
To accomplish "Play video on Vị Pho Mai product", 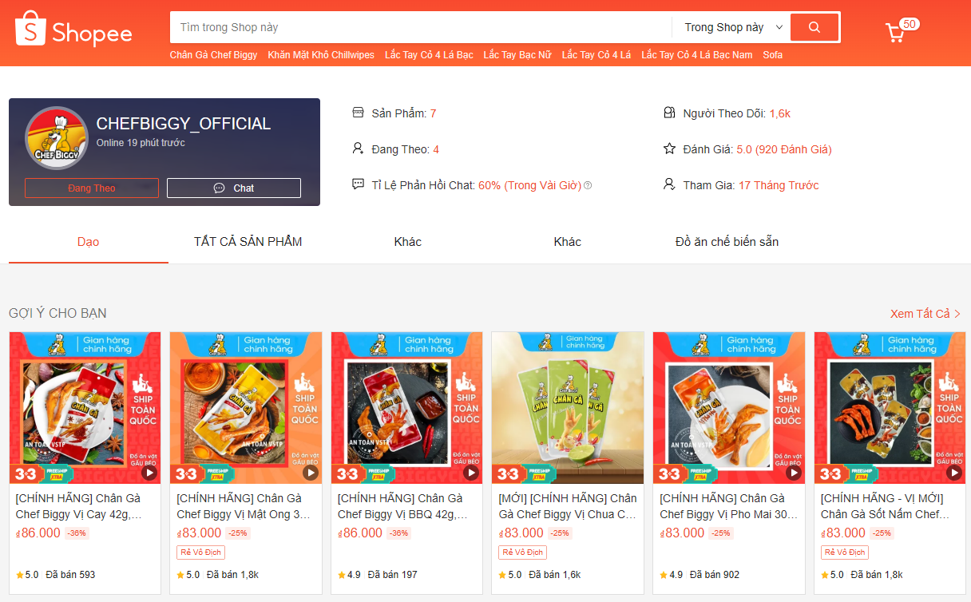I will pyautogui.click(x=793, y=473).
